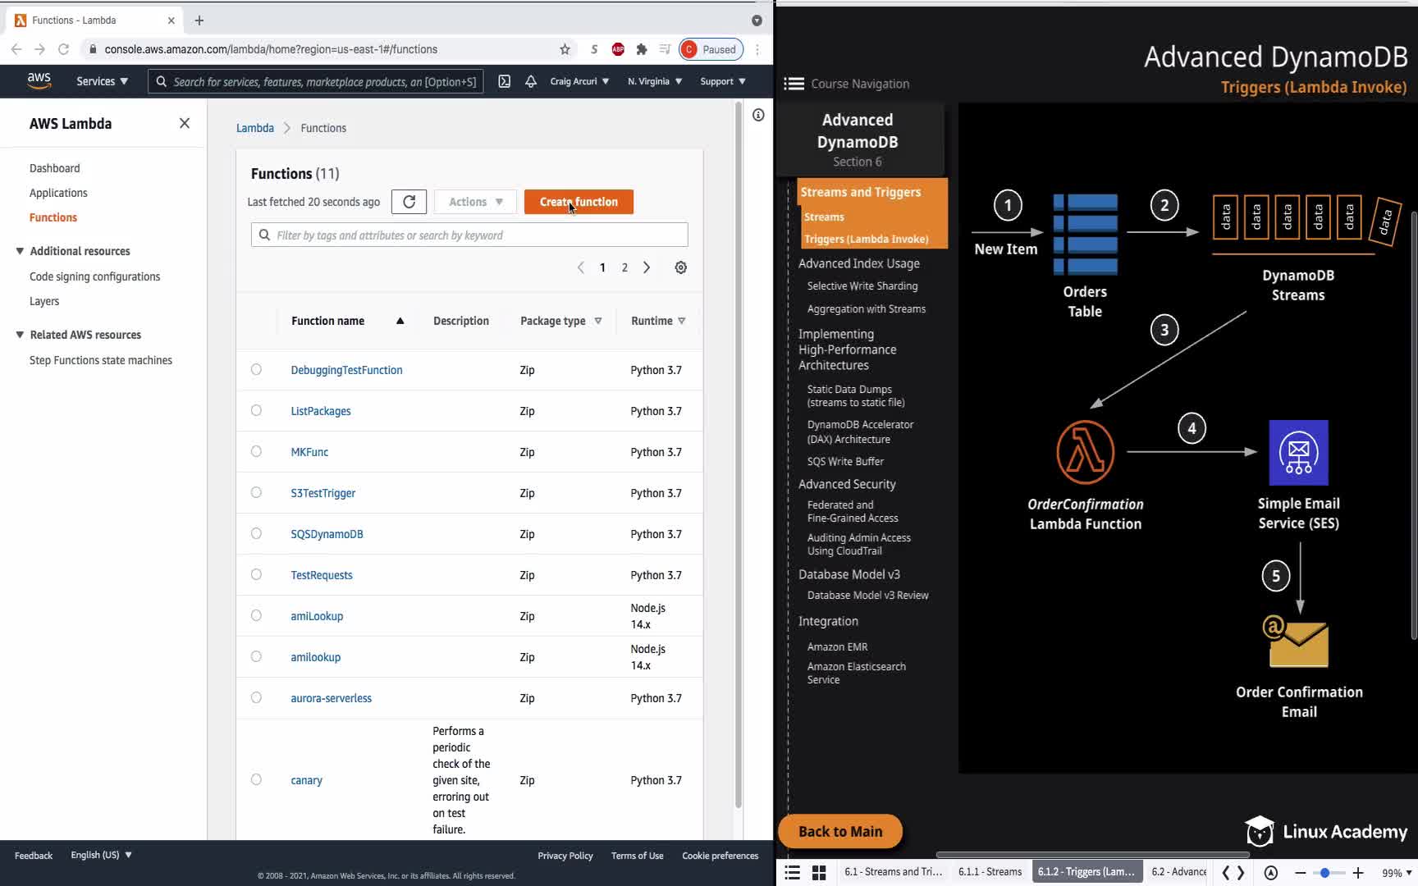Select the 6.1.2 Triggers tab
The height and width of the screenshot is (886, 1418).
(1086, 872)
